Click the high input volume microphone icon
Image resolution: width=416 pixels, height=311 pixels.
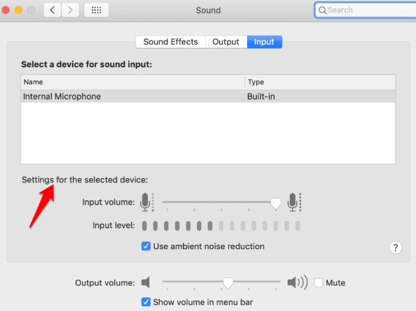pyautogui.click(x=294, y=201)
